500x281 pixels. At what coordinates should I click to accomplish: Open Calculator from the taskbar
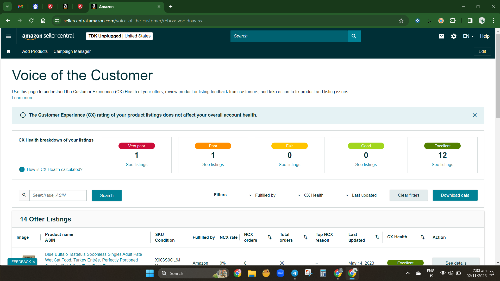[x=323, y=273]
